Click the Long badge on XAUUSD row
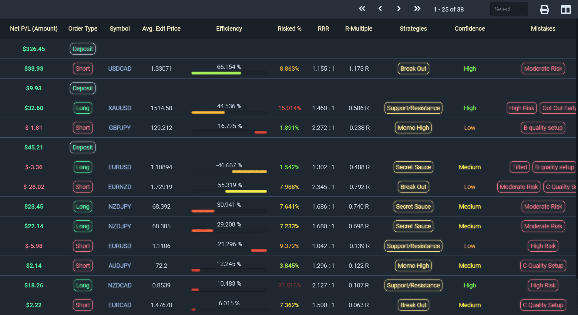 click(83, 108)
